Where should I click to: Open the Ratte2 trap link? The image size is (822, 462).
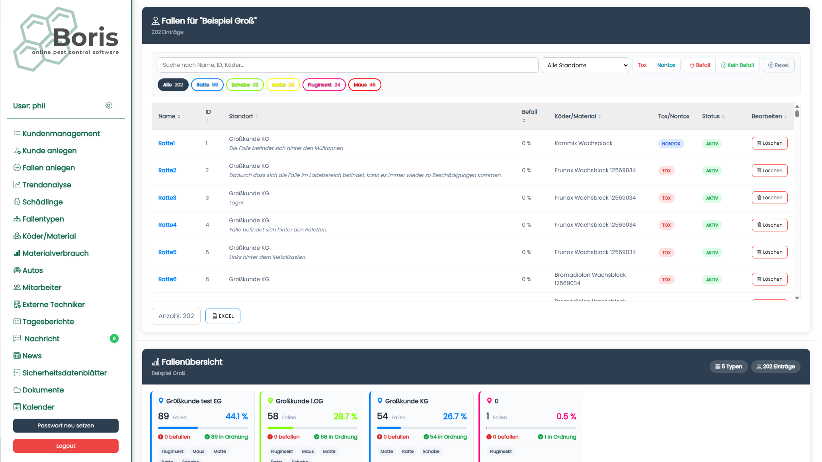tap(167, 170)
